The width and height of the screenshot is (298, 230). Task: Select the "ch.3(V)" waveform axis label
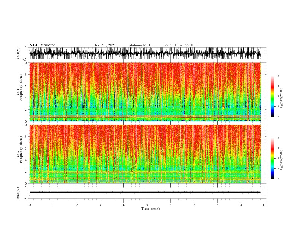[x=18, y=193]
